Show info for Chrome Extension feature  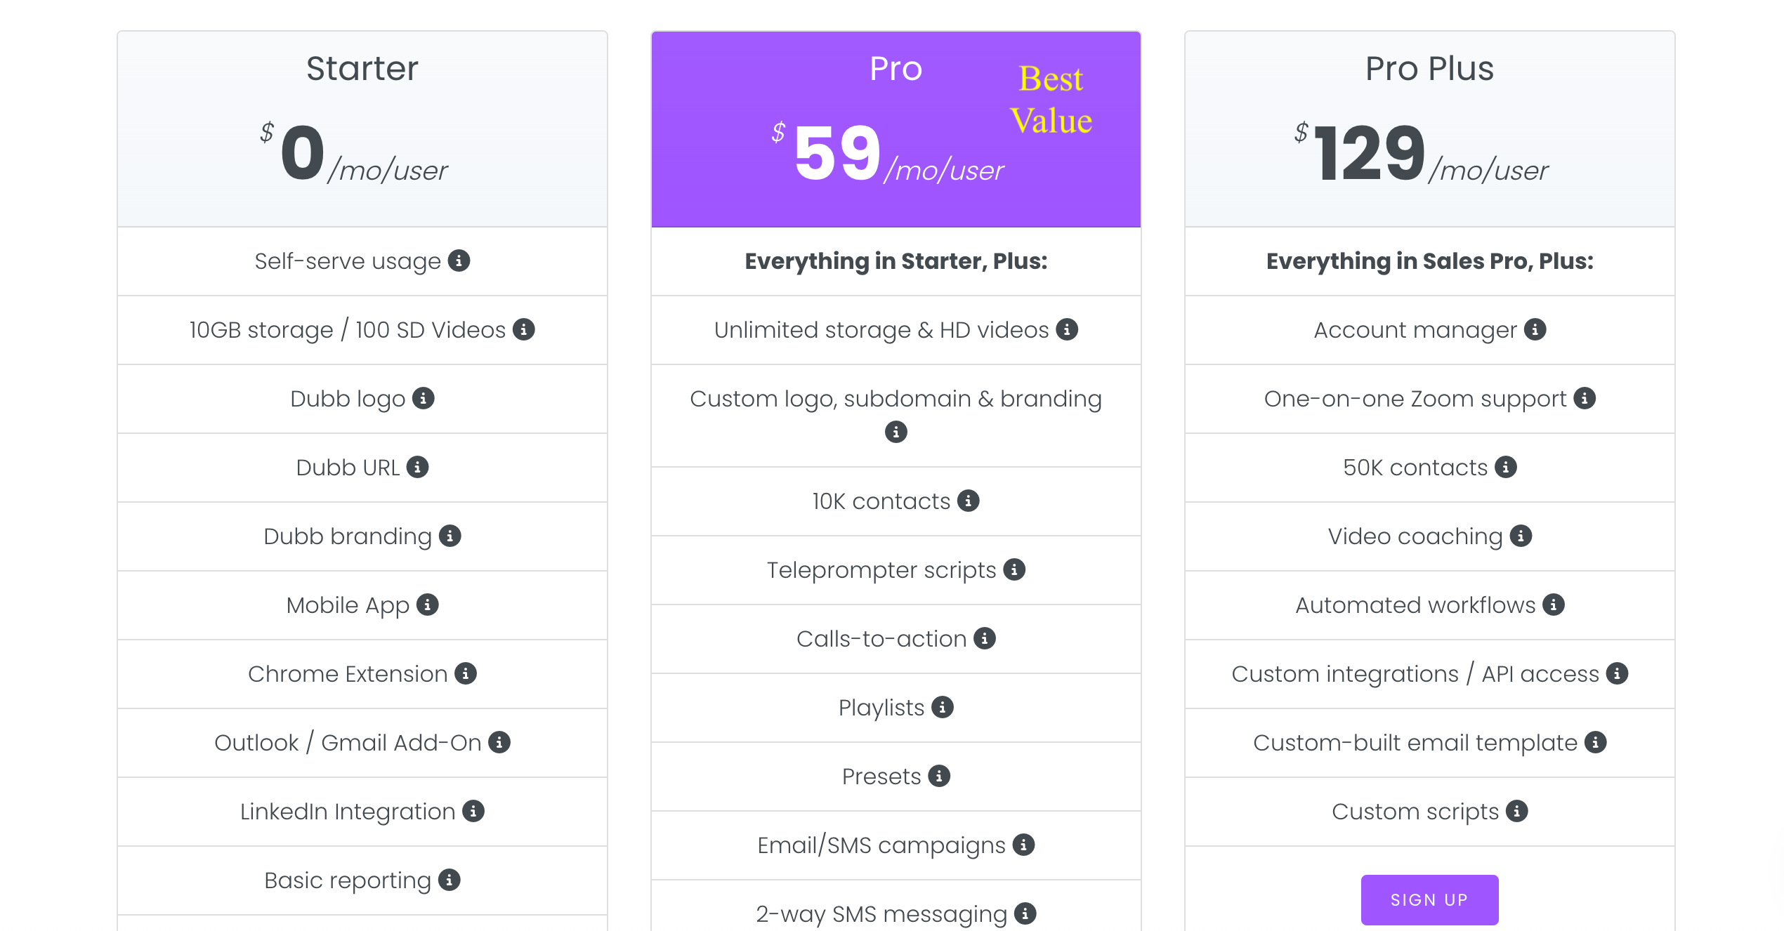point(465,673)
